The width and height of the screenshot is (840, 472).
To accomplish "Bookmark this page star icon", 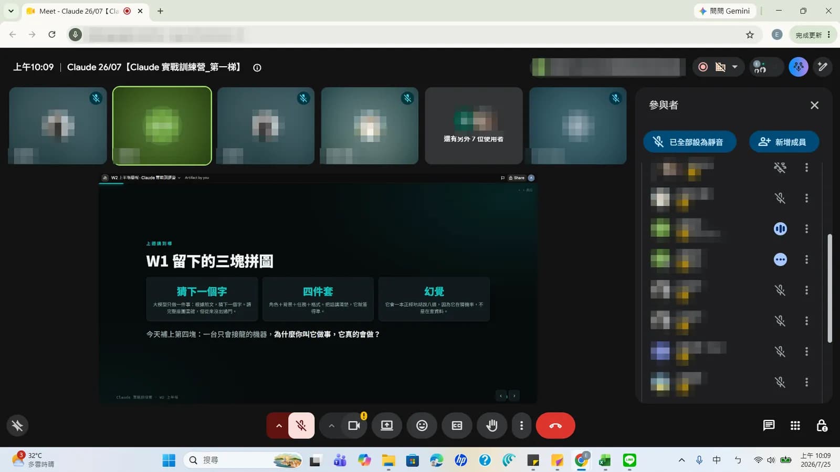I will click(x=750, y=35).
